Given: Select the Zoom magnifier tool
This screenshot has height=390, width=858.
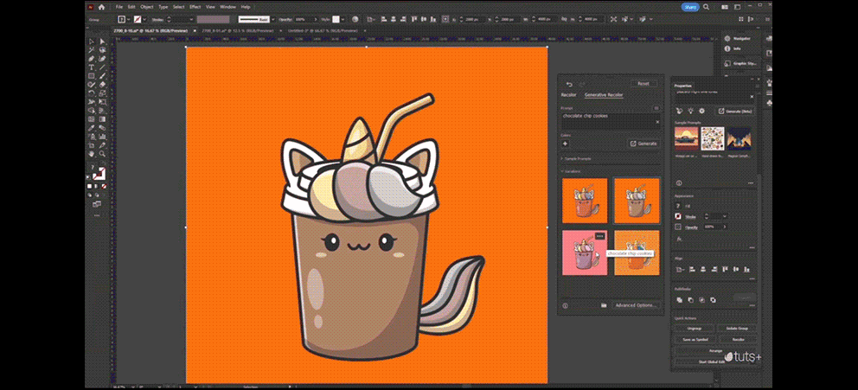Looking at the screenshot, I should pos(102,152).
